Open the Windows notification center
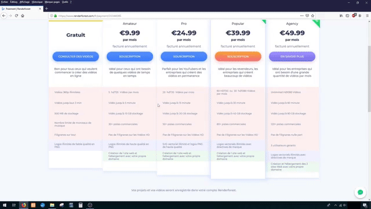 [365, 205]
